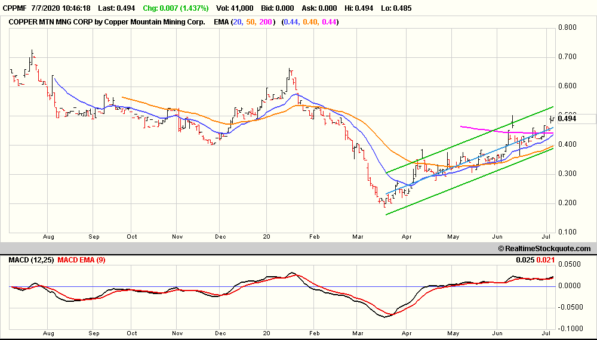This screenshot has width=597, height=340.
Task: Click the 0.800 price axis label
Action: click(x=567, y=27)
